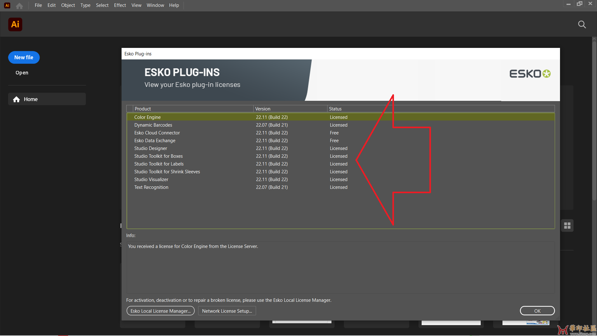Select the Home sidebar item

(47, 99)
